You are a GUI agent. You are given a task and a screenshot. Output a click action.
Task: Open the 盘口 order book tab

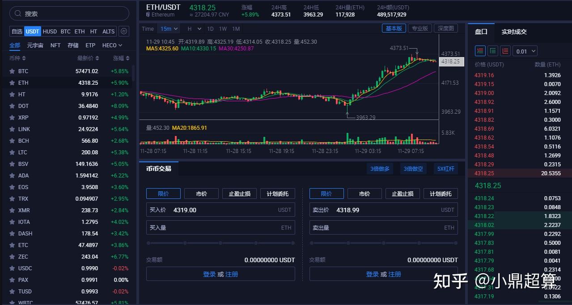pos(481,32)
